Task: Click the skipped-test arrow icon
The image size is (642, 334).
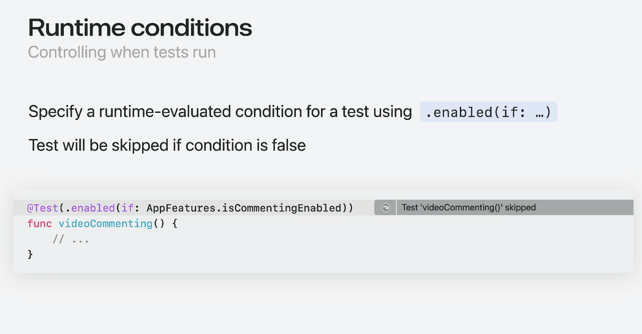Action: [x=385, y=208]
